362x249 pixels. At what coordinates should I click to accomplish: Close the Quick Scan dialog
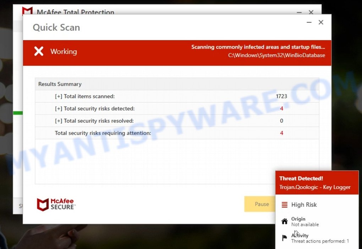321,22
